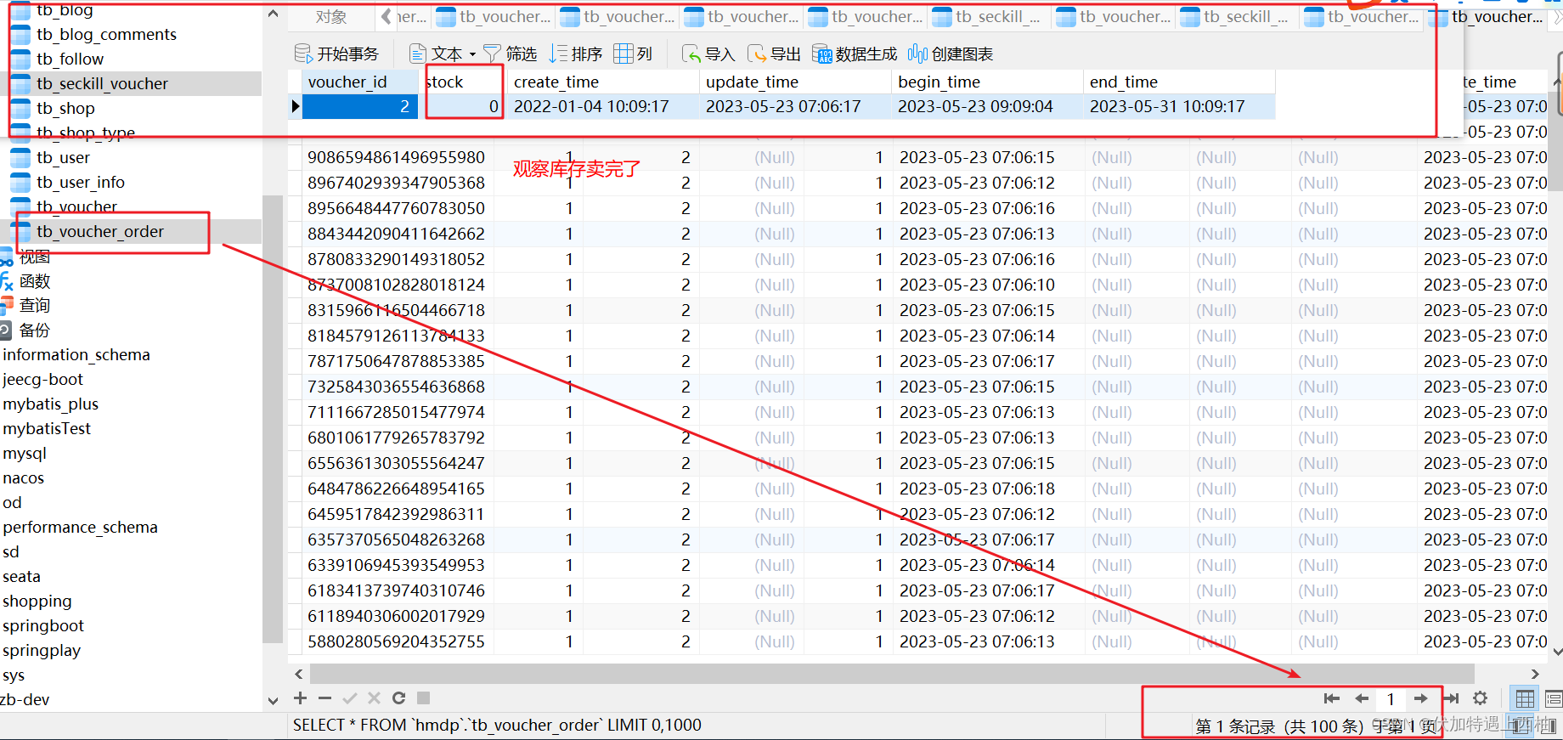Viewport: 1563px width, 740px height.
Task: Click the horizontal scrollbar right arrow
Action: pyautogui.click(x=1535, y=674)
